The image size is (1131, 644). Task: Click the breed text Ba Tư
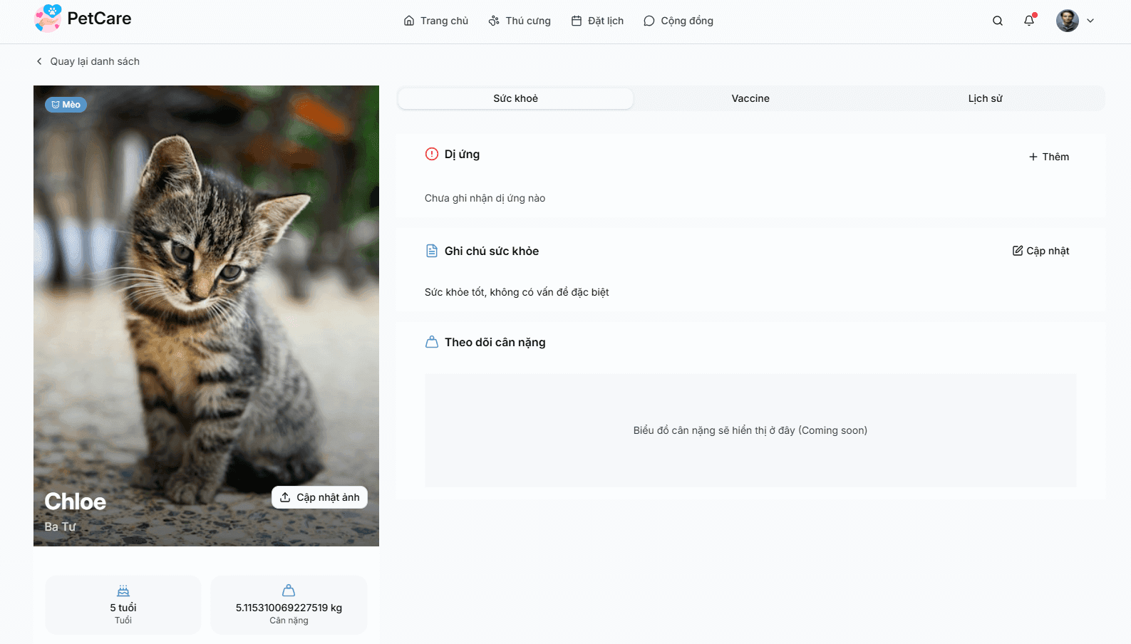tap(60, 526)
